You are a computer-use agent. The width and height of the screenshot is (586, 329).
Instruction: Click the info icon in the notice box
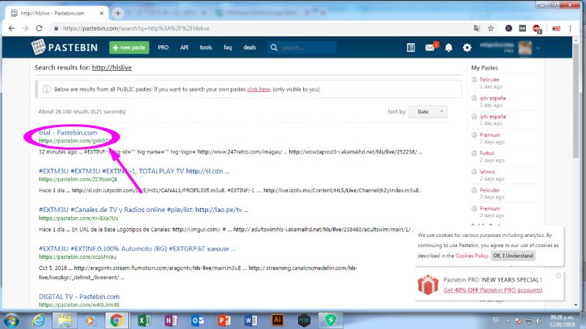46,89
